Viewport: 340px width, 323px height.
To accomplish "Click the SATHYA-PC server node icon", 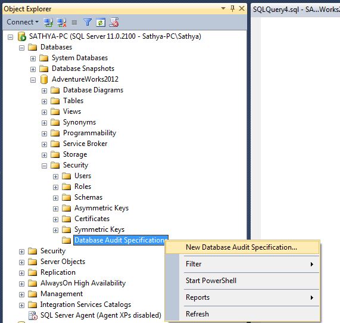I will pyautogui.click(x=22, y=36).
